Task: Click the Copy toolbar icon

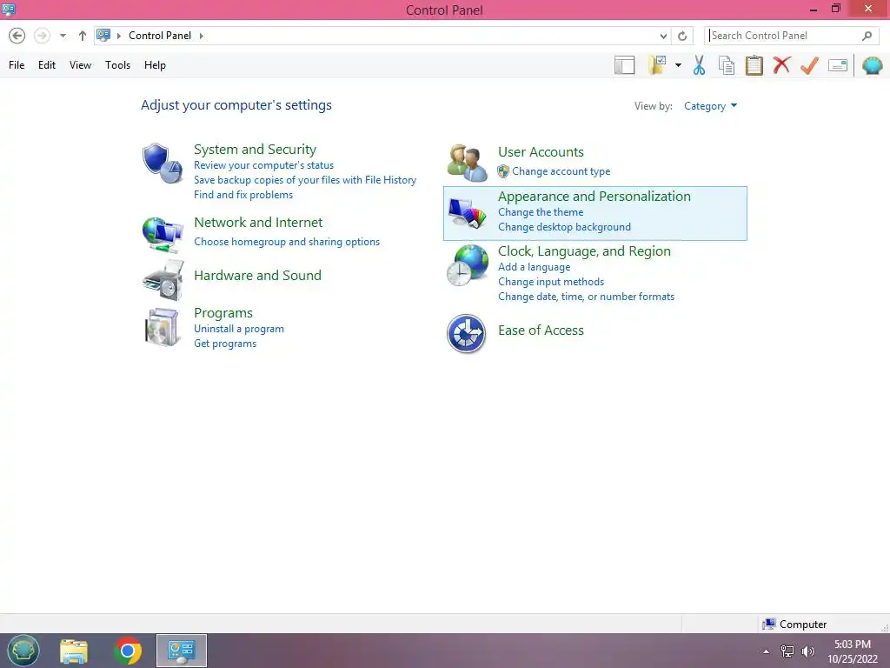Action: point(726,65)
